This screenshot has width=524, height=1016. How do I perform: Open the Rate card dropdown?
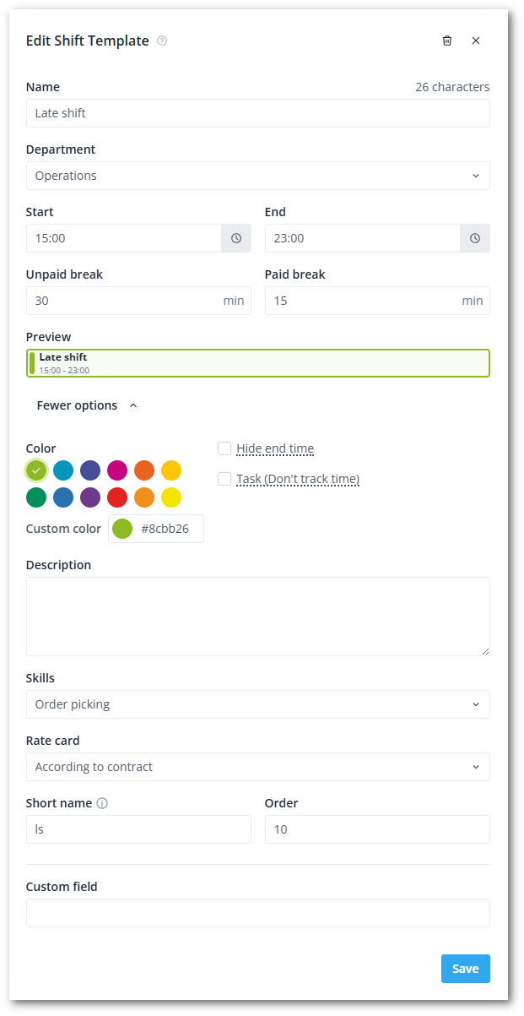pos(257,767)
